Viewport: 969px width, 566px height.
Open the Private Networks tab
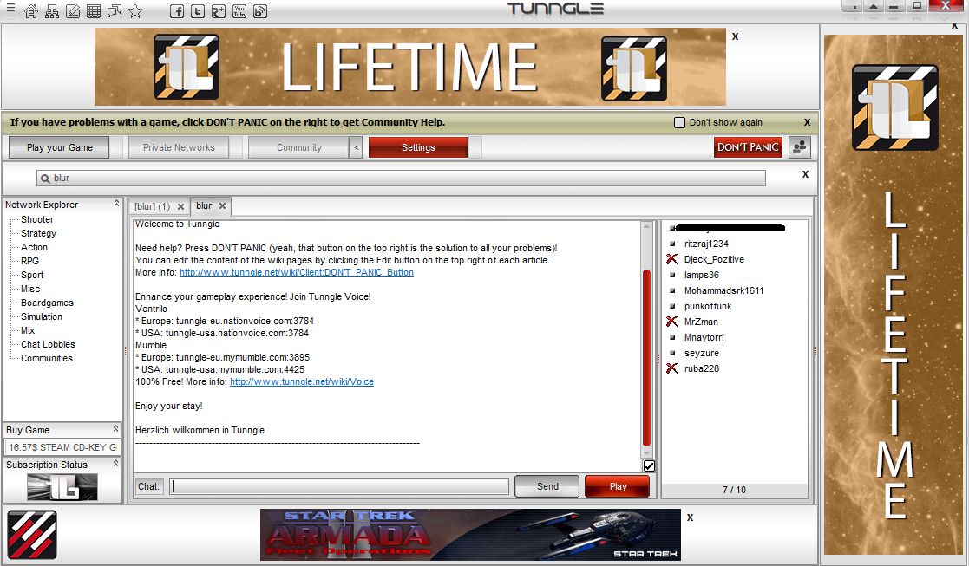tap(179, 147)
